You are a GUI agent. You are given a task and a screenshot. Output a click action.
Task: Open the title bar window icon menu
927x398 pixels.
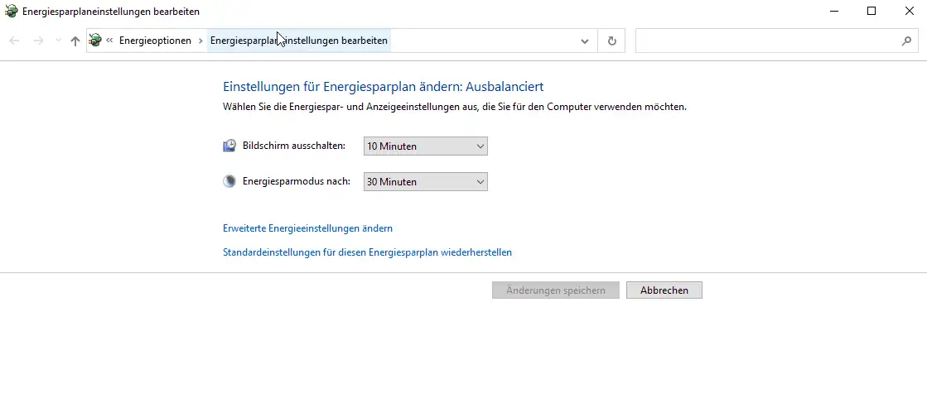[11, 12]
